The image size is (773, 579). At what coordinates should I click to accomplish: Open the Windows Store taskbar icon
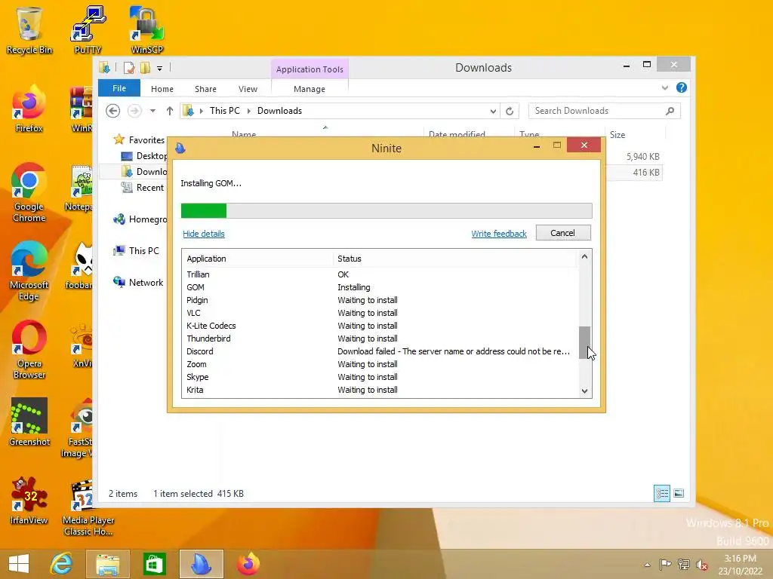tap(154, 564)
